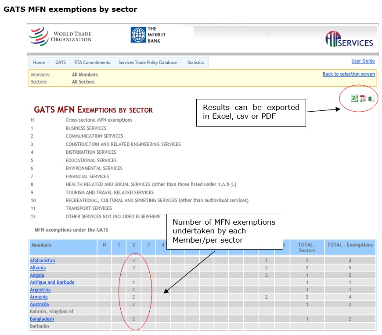Click the H column header
382x335 pixels.
click(x=104, y=247)
